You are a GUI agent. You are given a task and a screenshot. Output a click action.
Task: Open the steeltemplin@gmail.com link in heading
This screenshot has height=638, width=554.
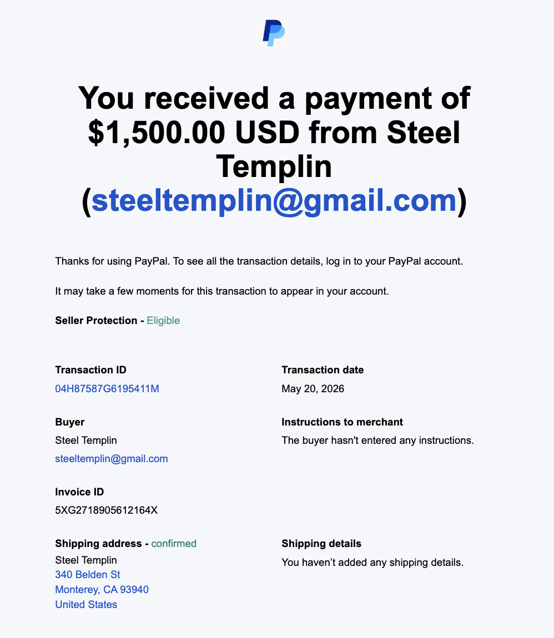274,201
